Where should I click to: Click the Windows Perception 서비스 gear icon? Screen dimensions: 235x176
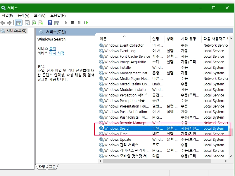[x=101, y=95]
